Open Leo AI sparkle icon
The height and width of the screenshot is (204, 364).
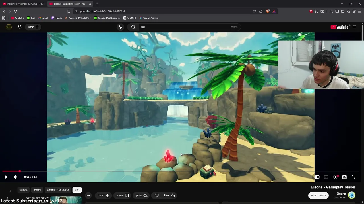pyautogui.click(x=348, y=11)
